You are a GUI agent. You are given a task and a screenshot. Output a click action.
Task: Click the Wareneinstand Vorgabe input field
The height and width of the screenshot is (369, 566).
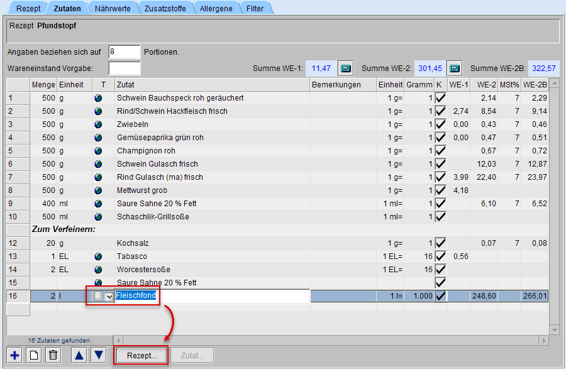pyautogui.click(x=124, y=68)
